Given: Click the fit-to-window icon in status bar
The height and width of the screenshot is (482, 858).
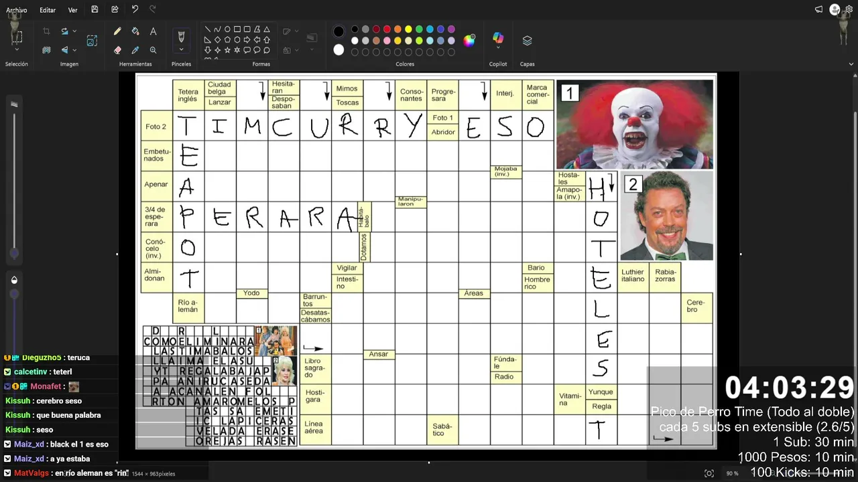Looking at the screenshot, I should coord(709,473).
